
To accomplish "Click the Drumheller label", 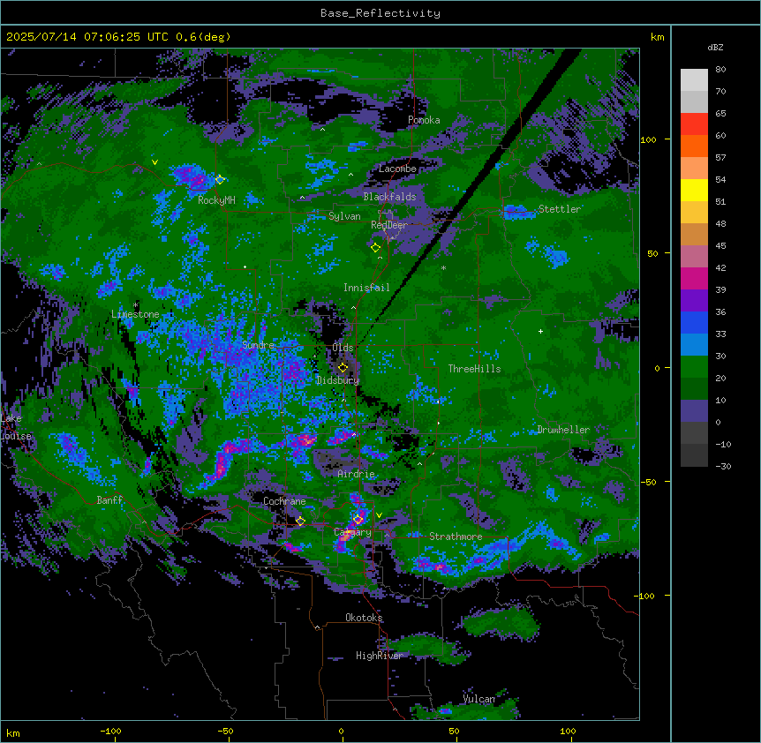I will pyautogui.click(x=563, y=430).
